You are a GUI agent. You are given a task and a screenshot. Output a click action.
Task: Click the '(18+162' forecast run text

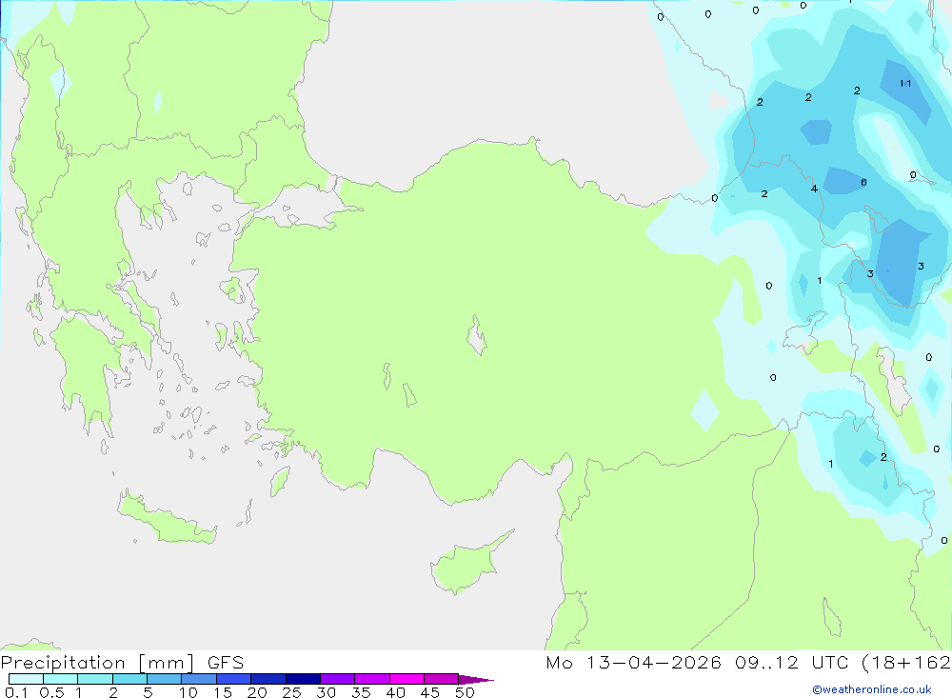point(906,662)
